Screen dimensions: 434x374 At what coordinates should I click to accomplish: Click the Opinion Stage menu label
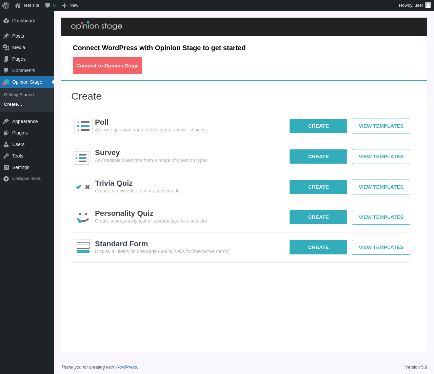(x=27, y=82)
